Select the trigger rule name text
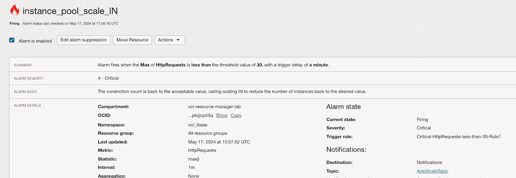The image size is (516, 178). tap(459, 137)
